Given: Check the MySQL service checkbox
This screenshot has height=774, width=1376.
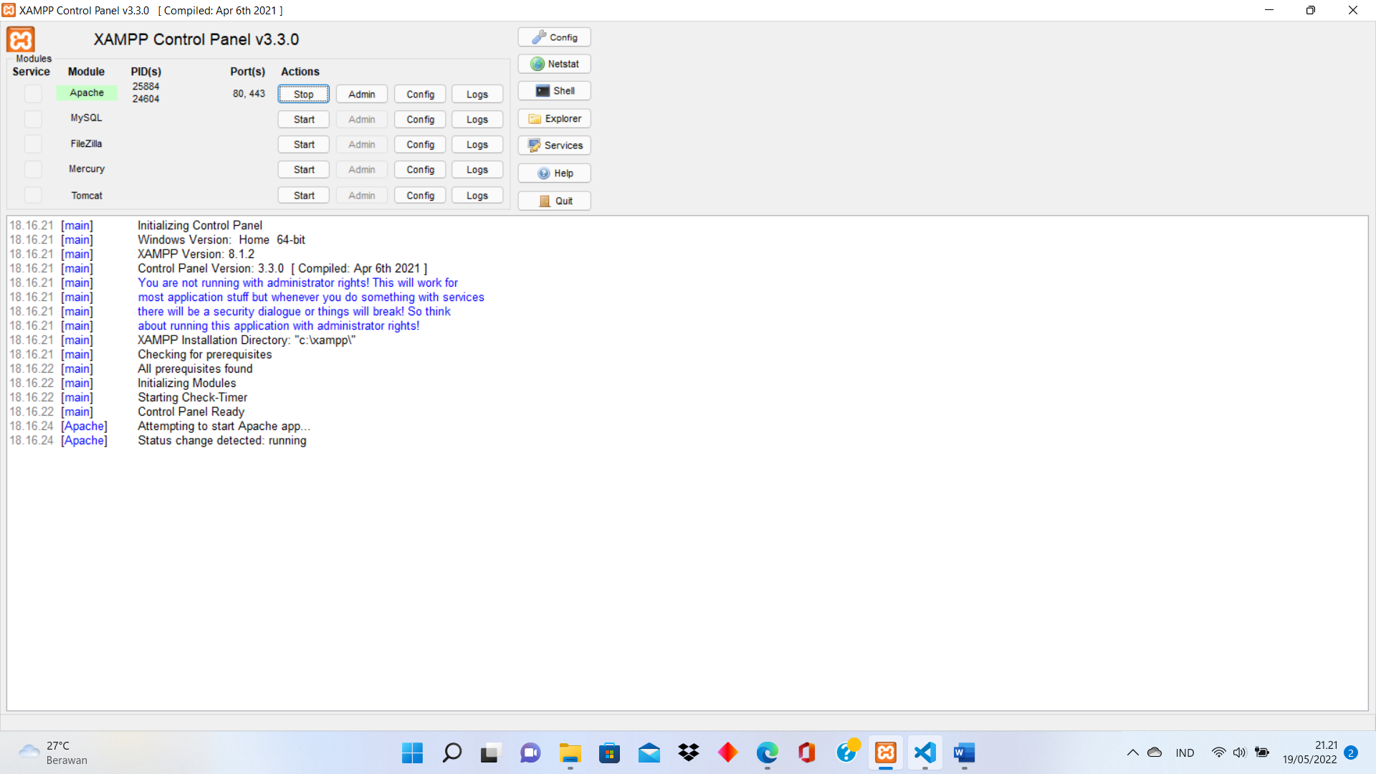Looking at the screenshot, I should tap(32, 119).
